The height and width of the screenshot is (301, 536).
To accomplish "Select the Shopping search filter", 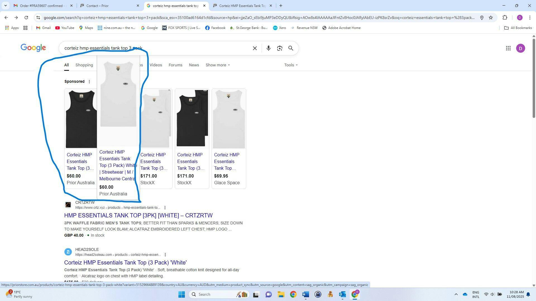I will pyautogui.click(x=84, y=65).
